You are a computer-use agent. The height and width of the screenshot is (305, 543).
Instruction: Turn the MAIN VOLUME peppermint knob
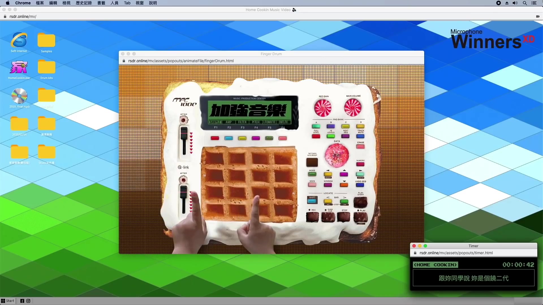[353, 108]
